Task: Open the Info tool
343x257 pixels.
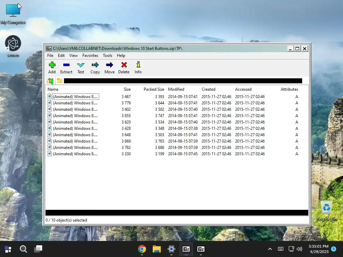Action: (138, 68)
